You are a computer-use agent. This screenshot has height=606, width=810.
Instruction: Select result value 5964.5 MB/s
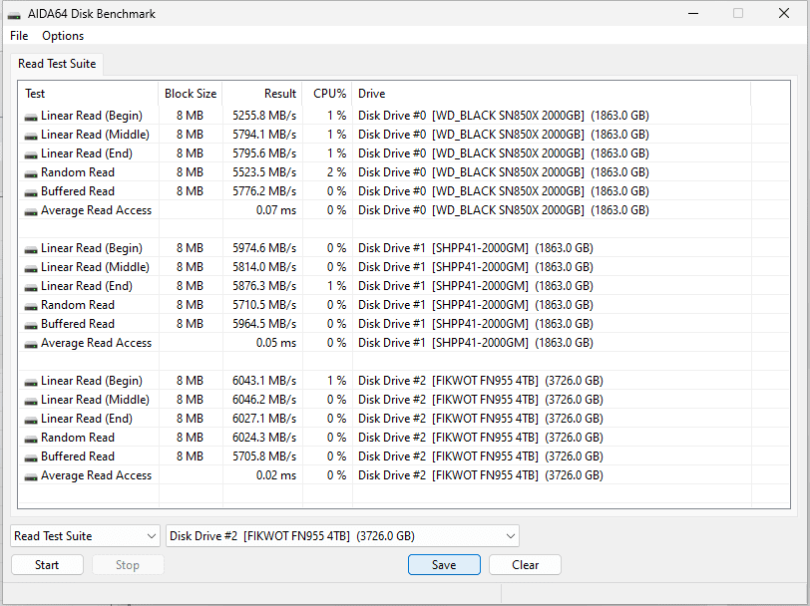pyautogui.click(x=264, y=324)
